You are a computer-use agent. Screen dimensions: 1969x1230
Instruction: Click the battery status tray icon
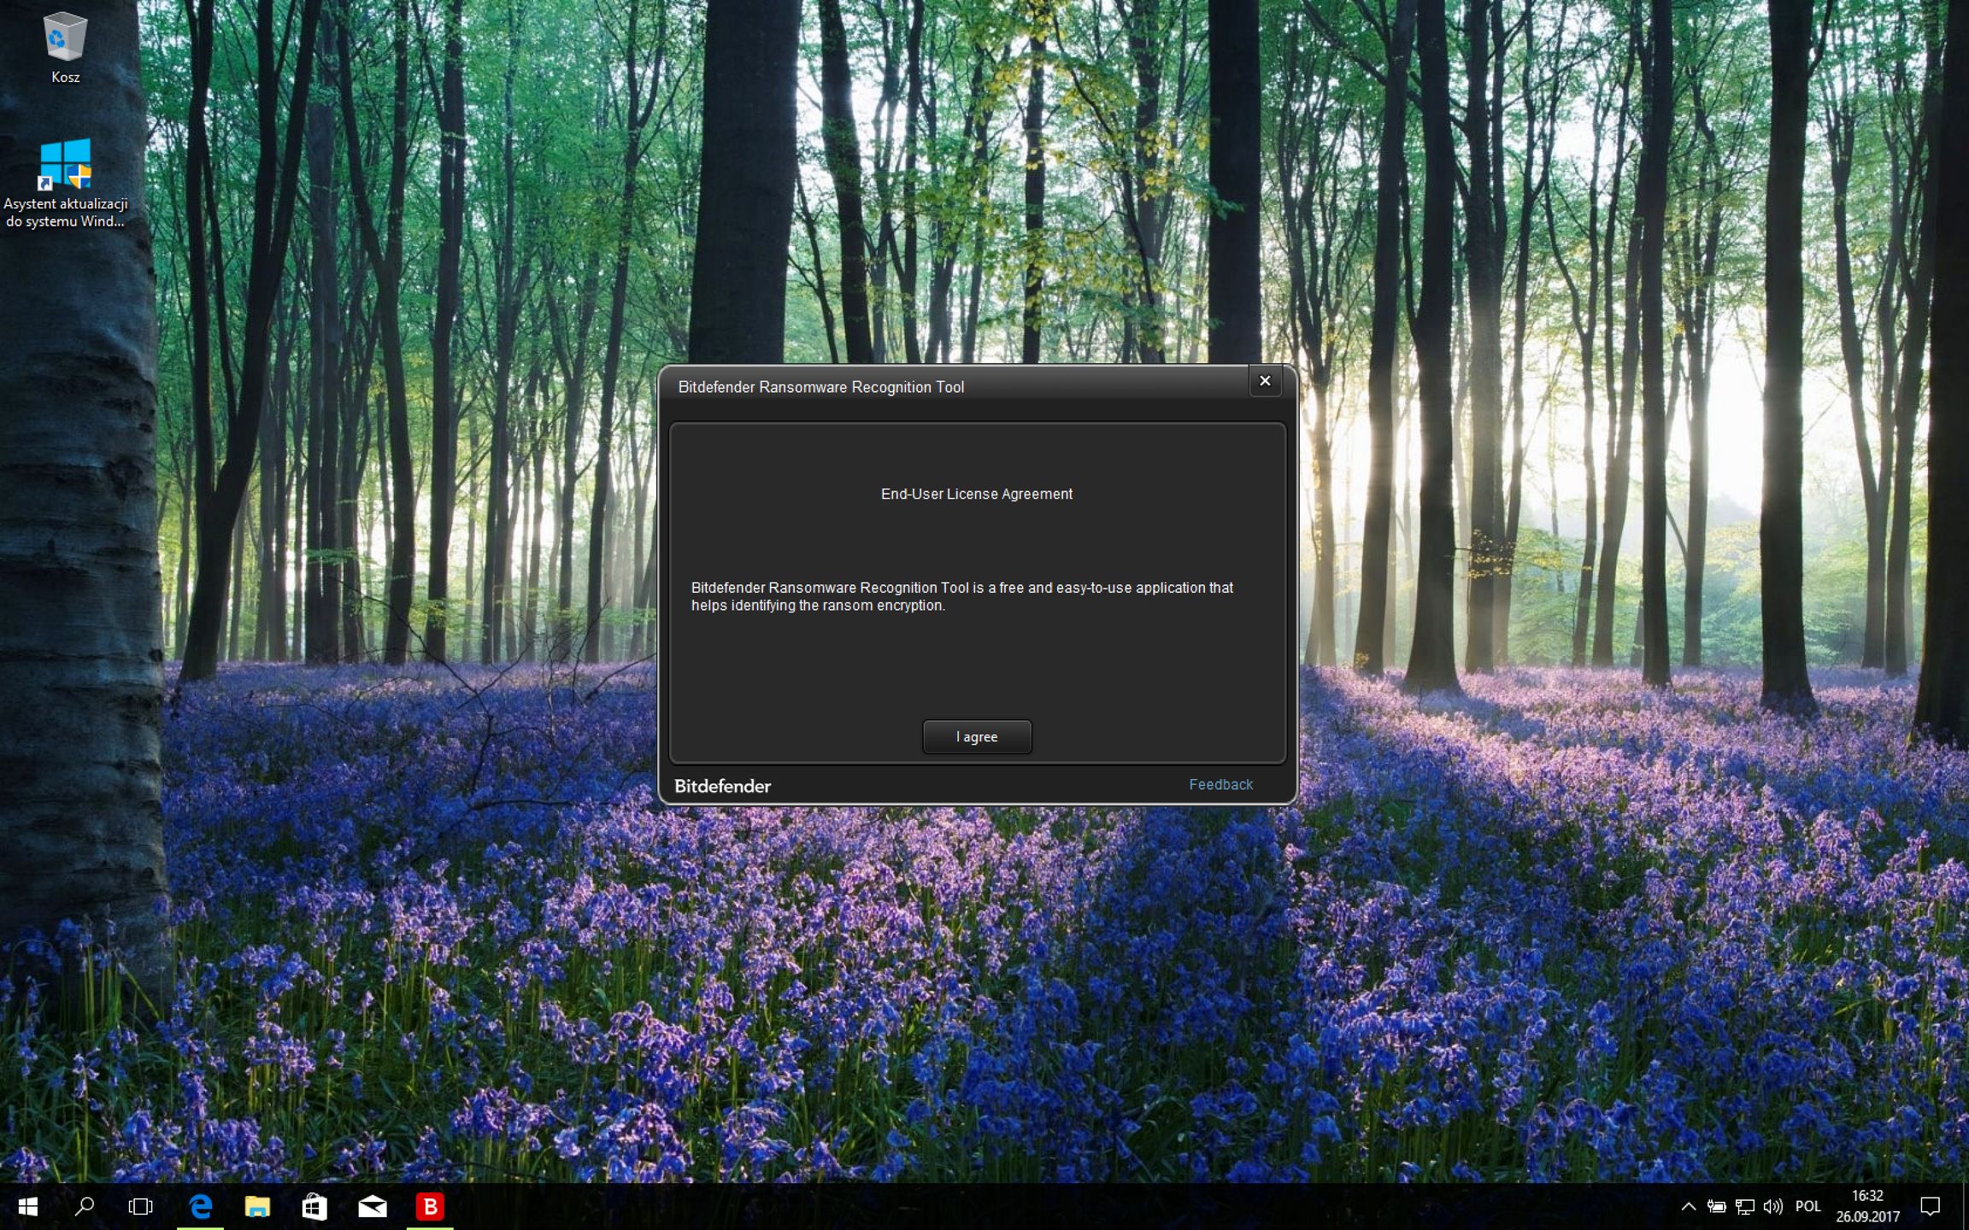(x=1716, y=1206)
